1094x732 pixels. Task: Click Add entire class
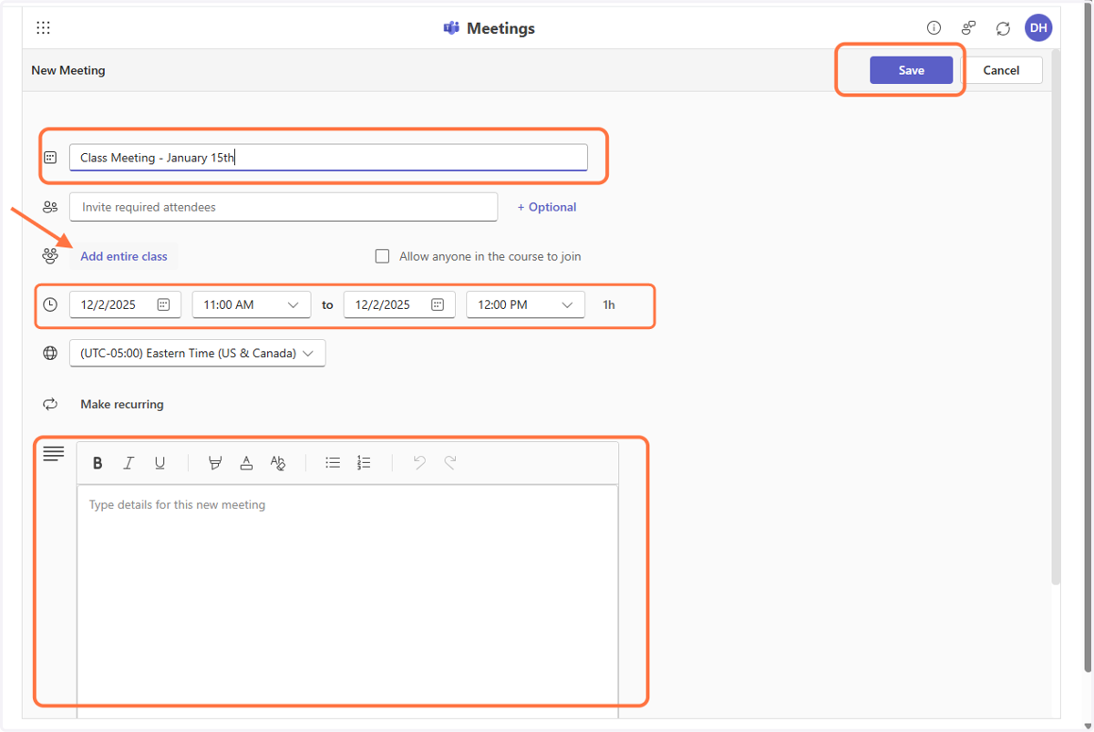[x=124, y=256]
